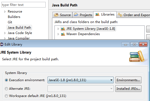Viewport: 150px width, 101px height.
Task: Switch to the Source tab
Action: point(62,15)
